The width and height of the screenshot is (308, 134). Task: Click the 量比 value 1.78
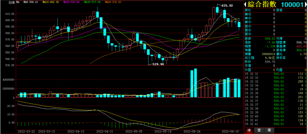(x=303, y=54)
